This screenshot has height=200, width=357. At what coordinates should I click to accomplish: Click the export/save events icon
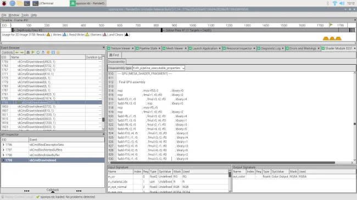tap(43, 52)
